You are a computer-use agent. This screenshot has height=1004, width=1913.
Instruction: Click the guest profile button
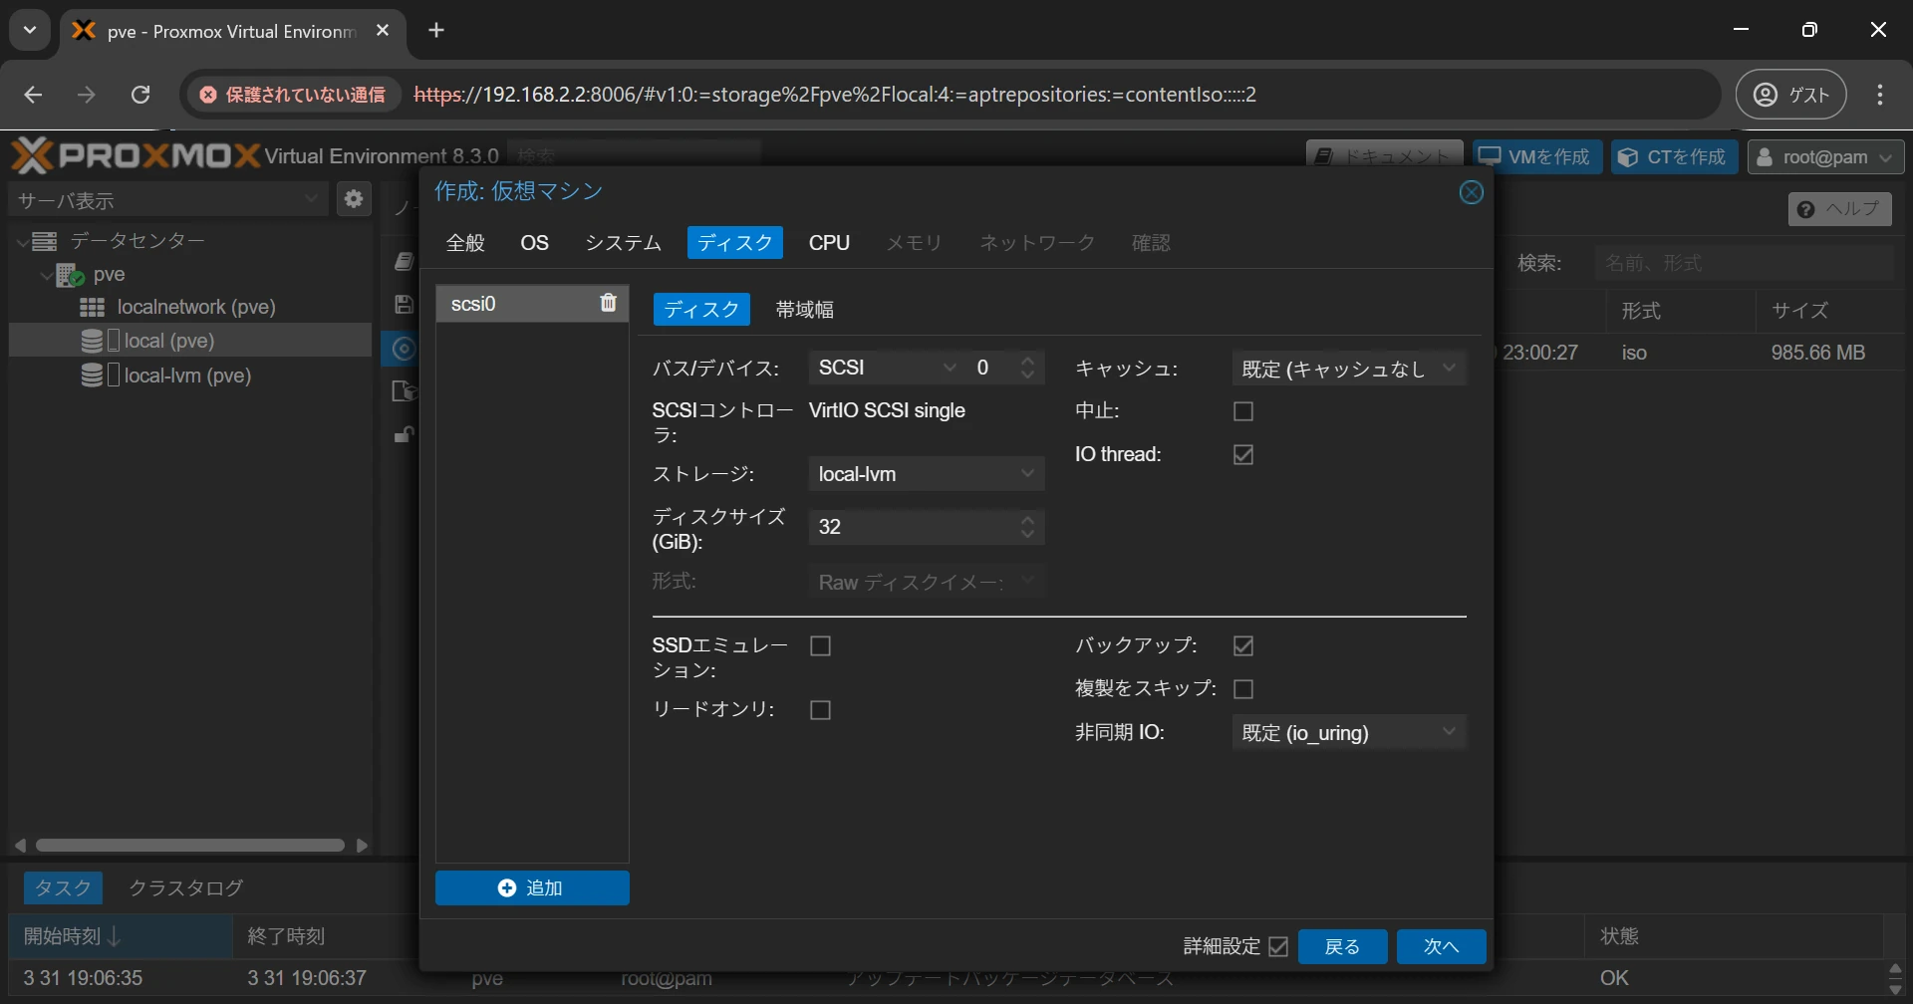[x=1791, y=95]
